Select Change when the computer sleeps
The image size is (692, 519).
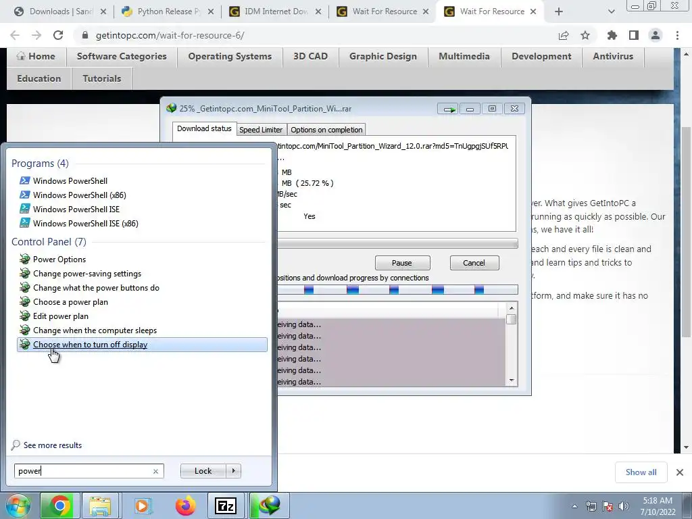pyautogui.click(x=95, y=330)
